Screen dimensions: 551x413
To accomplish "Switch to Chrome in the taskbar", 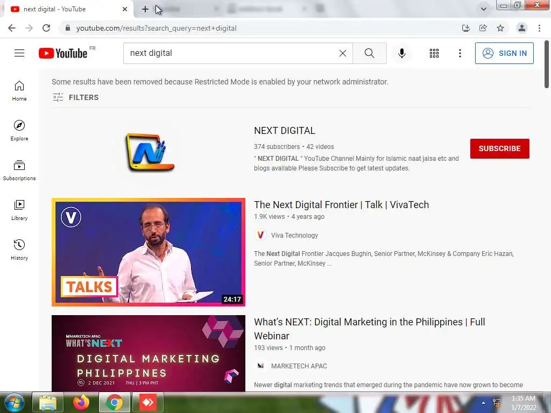I will [x=114, y=402].
